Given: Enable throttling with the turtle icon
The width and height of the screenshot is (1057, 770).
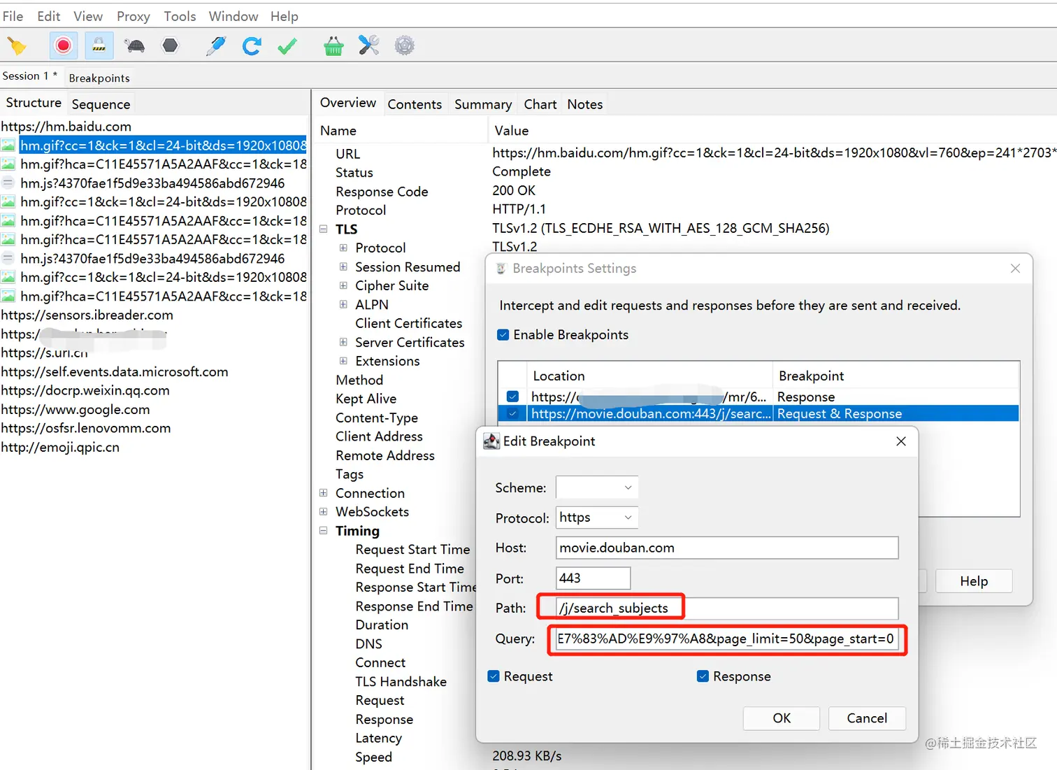Looking at the screenshot, I should tap(135, 46).
